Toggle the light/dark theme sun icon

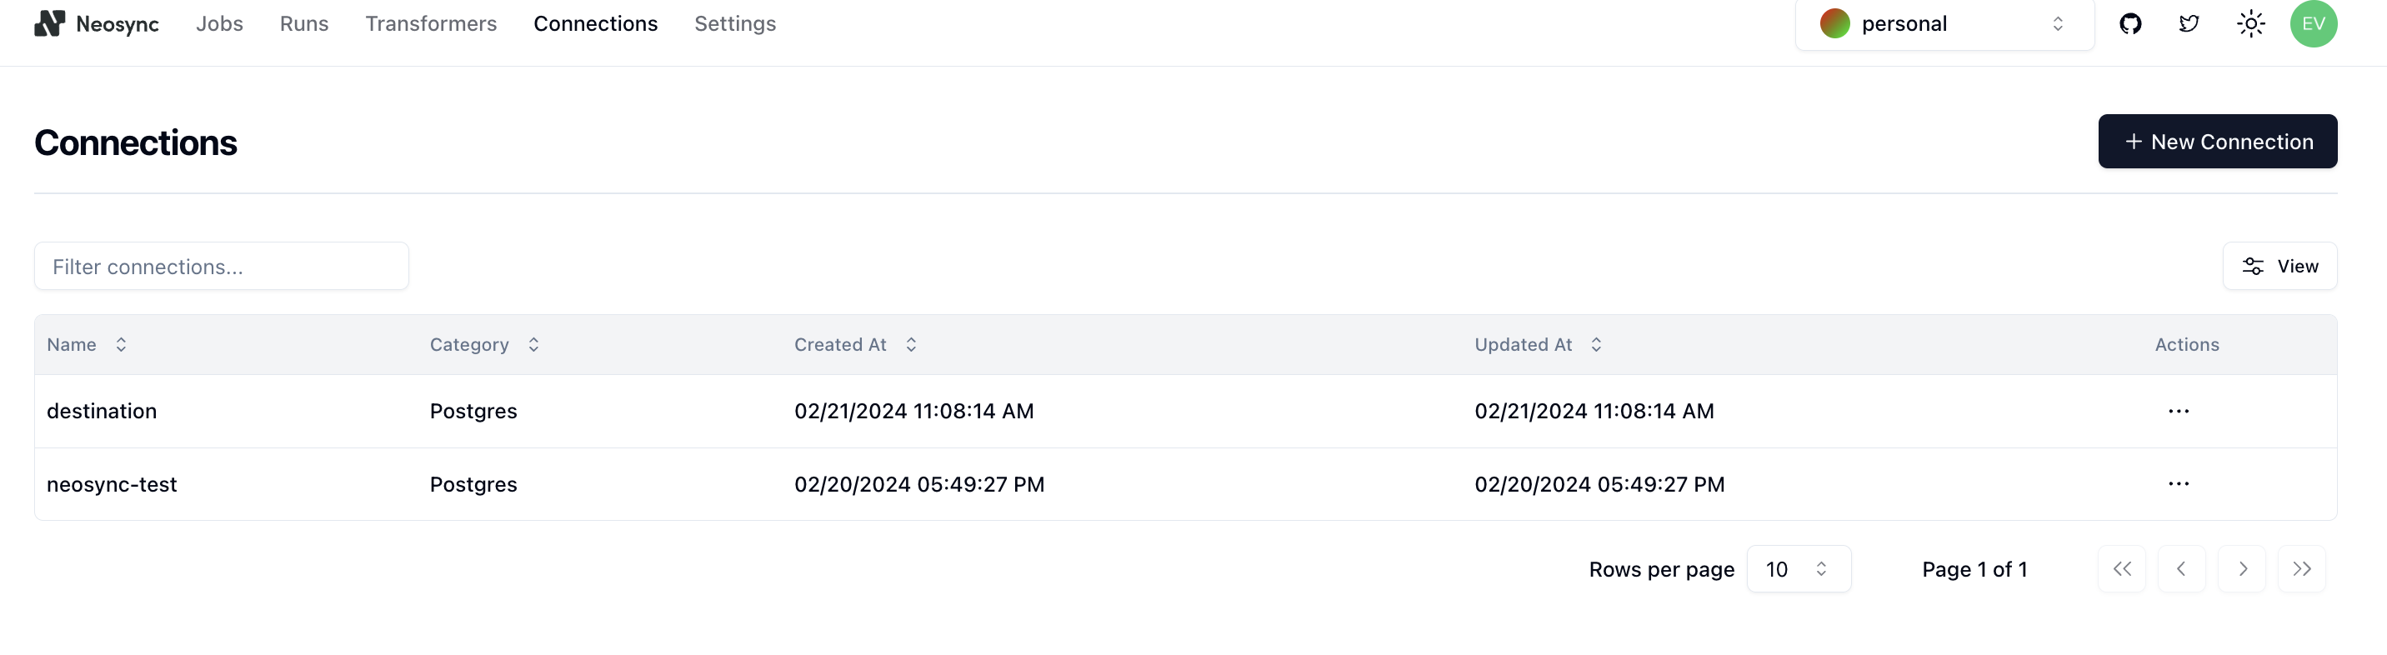click(2251, 23)
